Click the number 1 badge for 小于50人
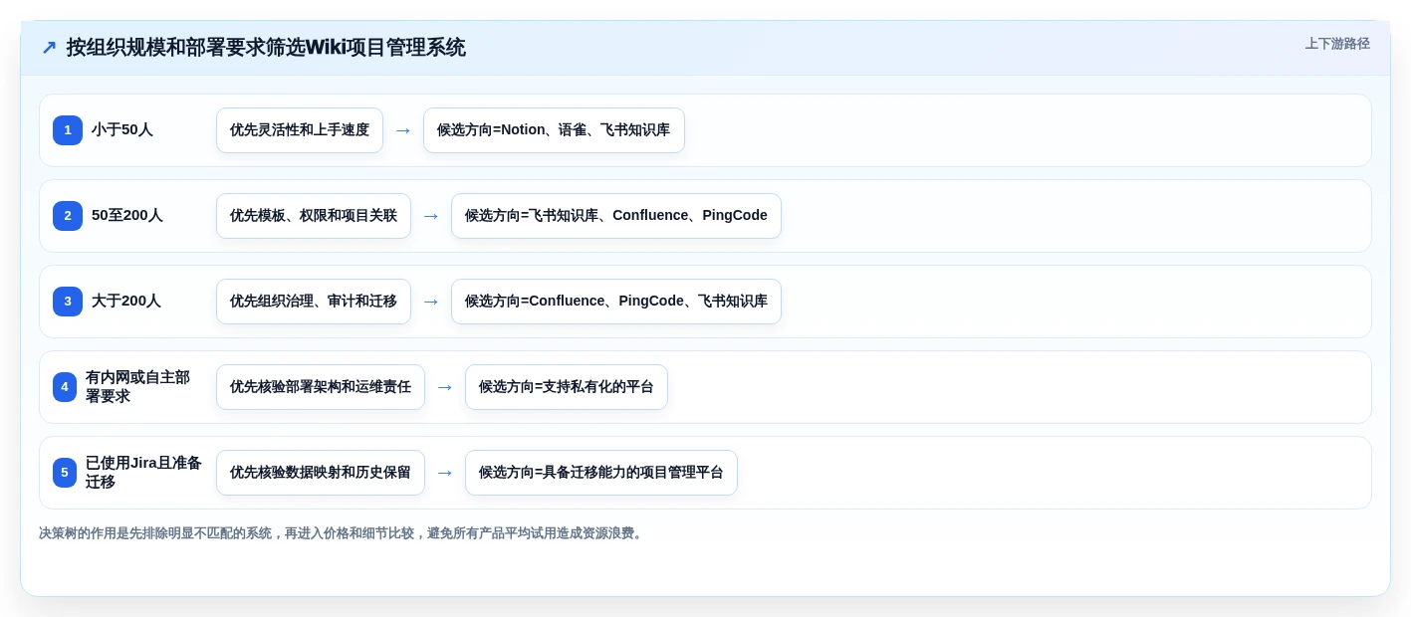 click(68, 130)
